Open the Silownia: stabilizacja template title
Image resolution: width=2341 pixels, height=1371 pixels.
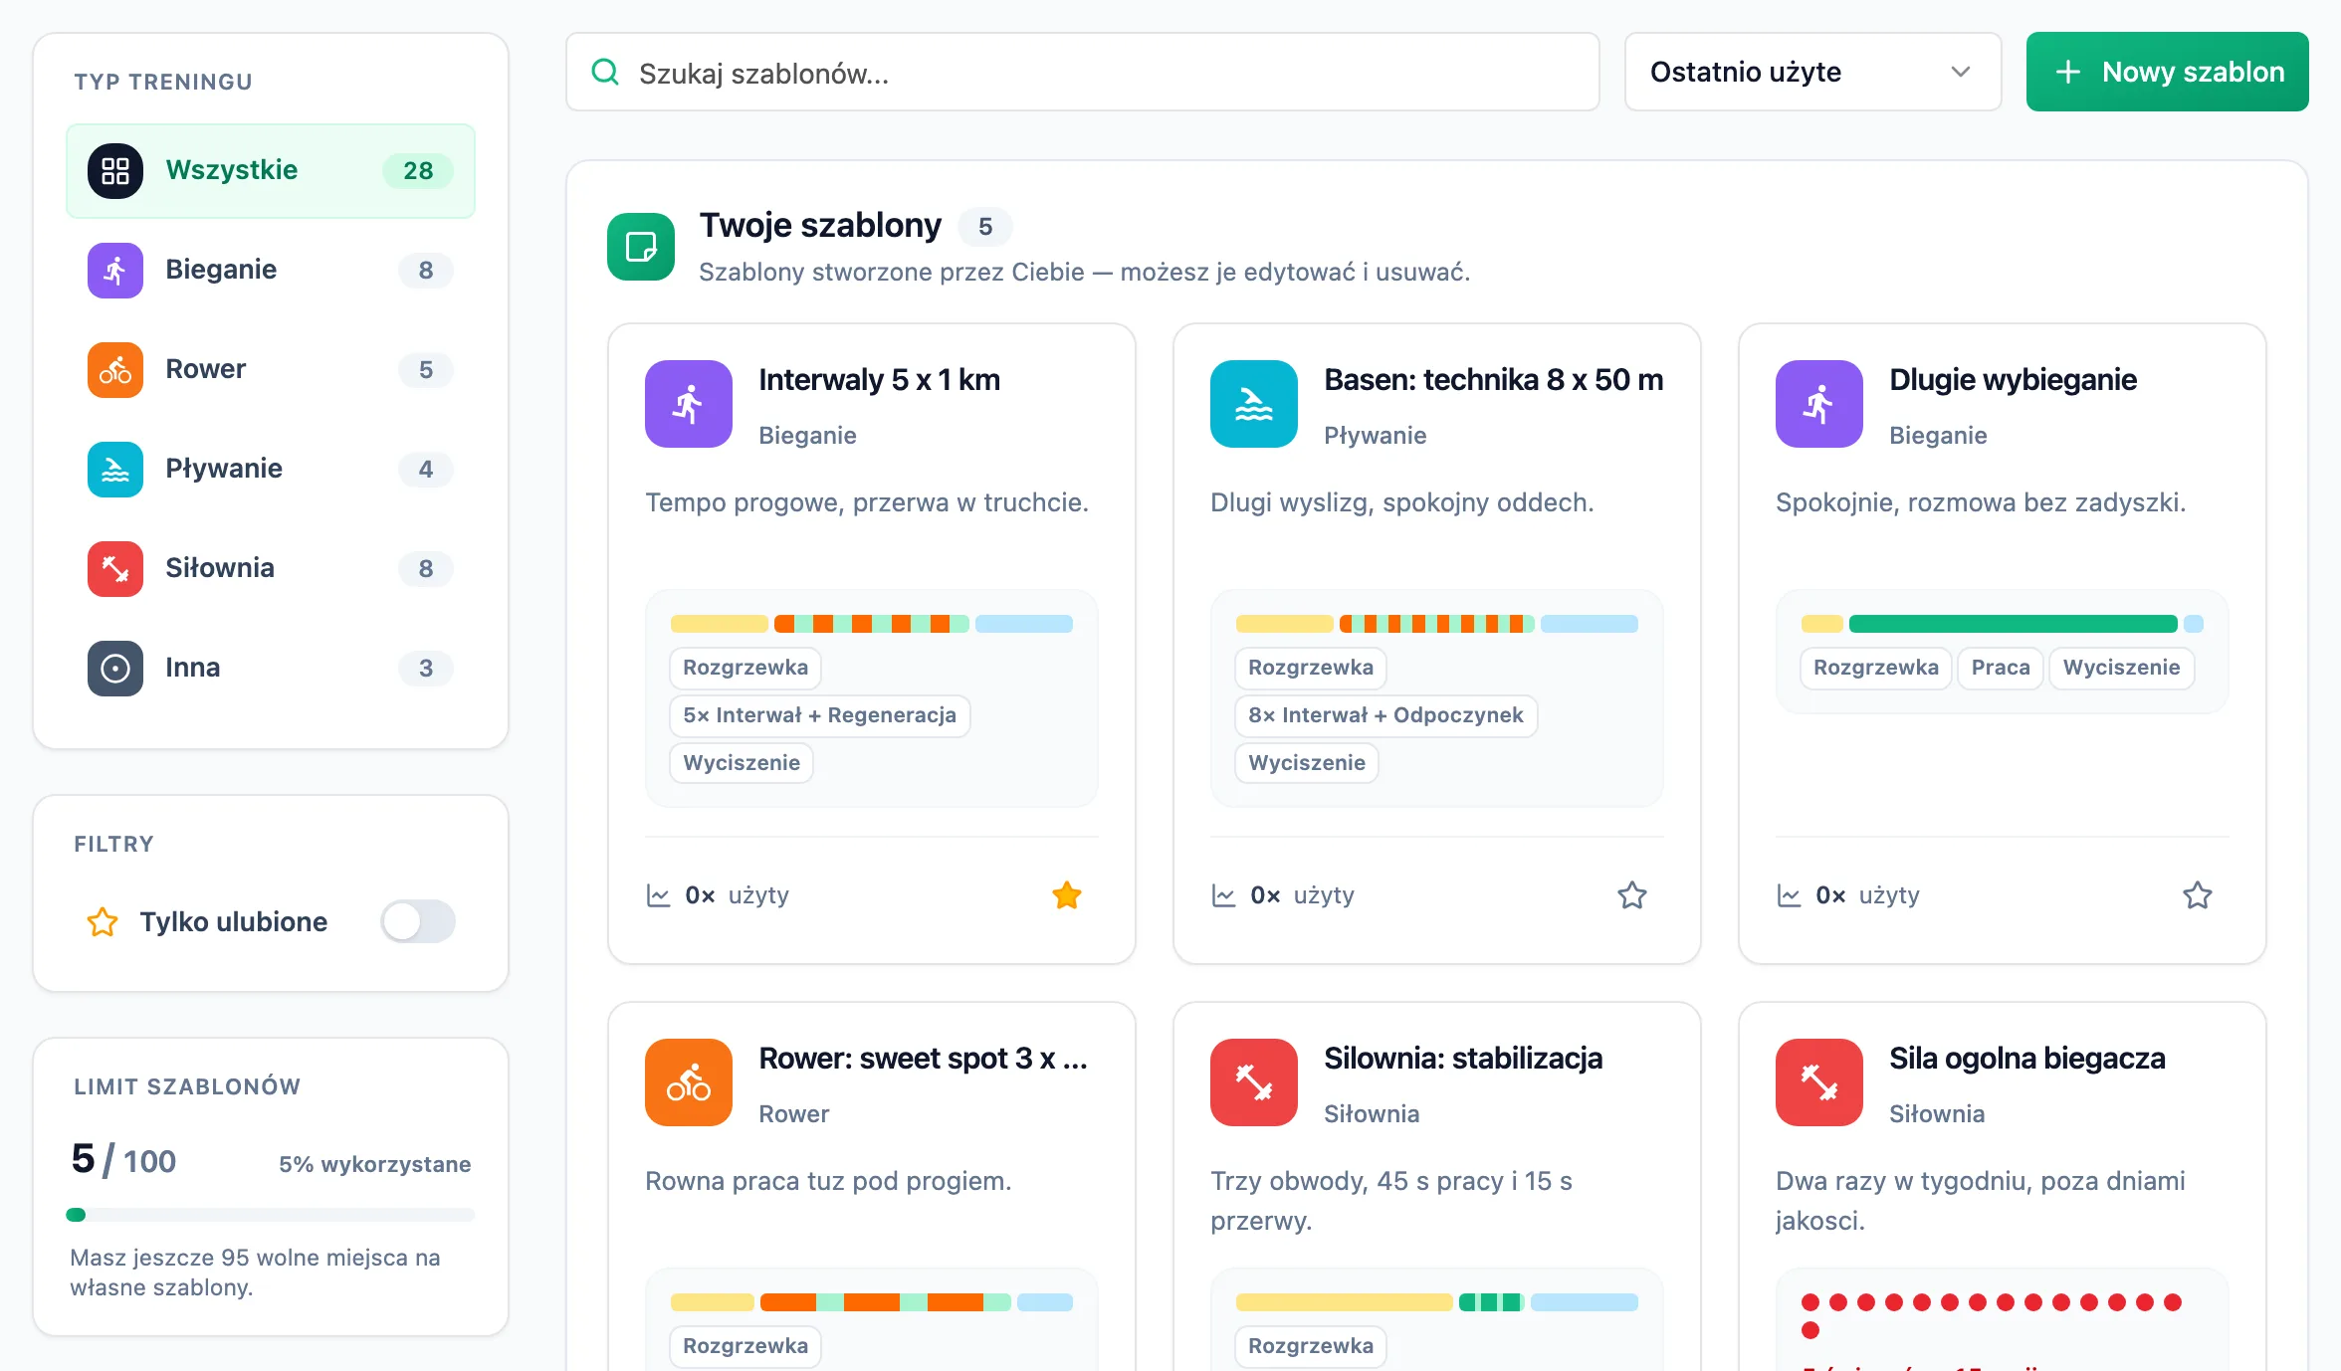tap(1463, 1059)
